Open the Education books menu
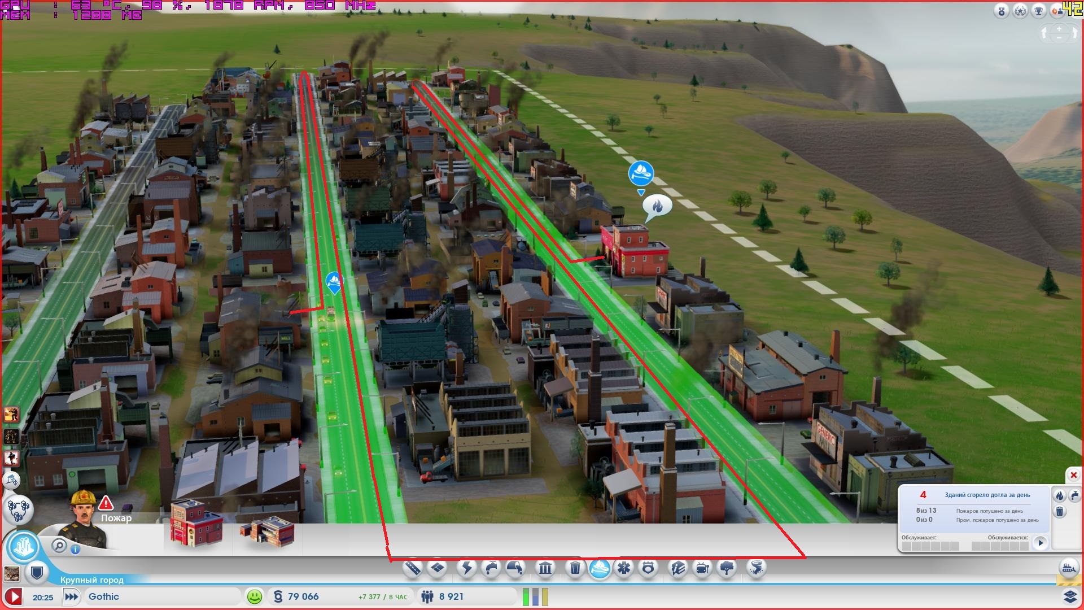The width and height of the screenshot is (1084, 610). (678, 568)
